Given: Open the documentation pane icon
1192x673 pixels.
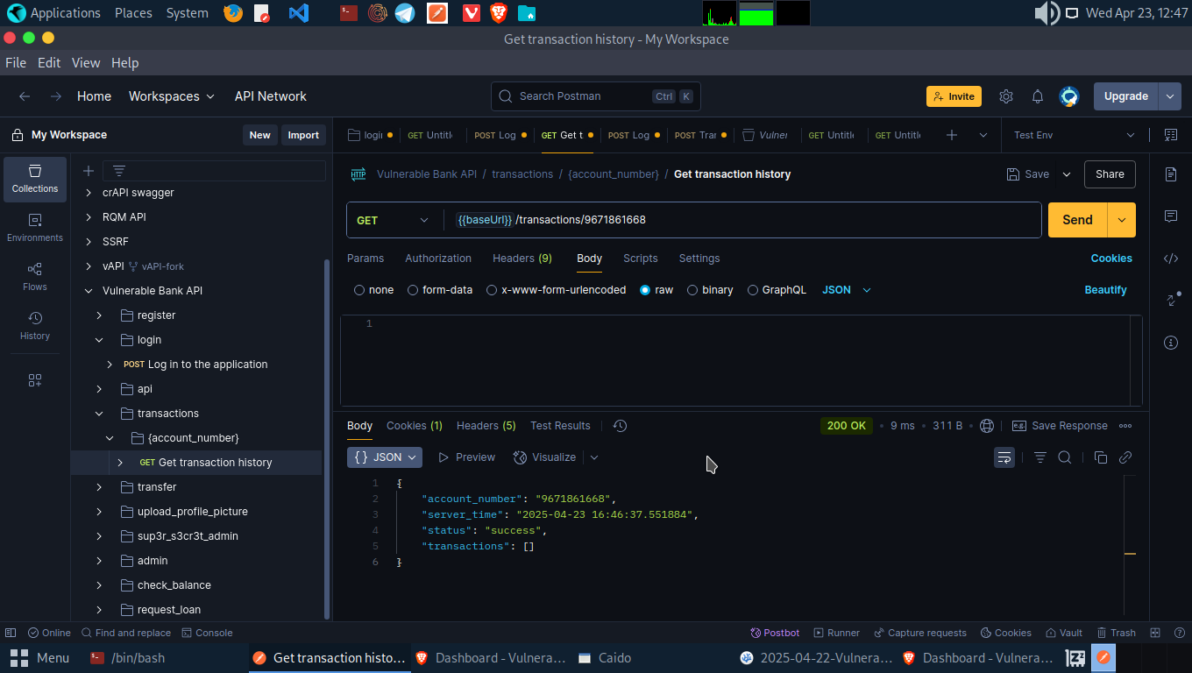Looking at the screenshot, I should [1171, 174].
